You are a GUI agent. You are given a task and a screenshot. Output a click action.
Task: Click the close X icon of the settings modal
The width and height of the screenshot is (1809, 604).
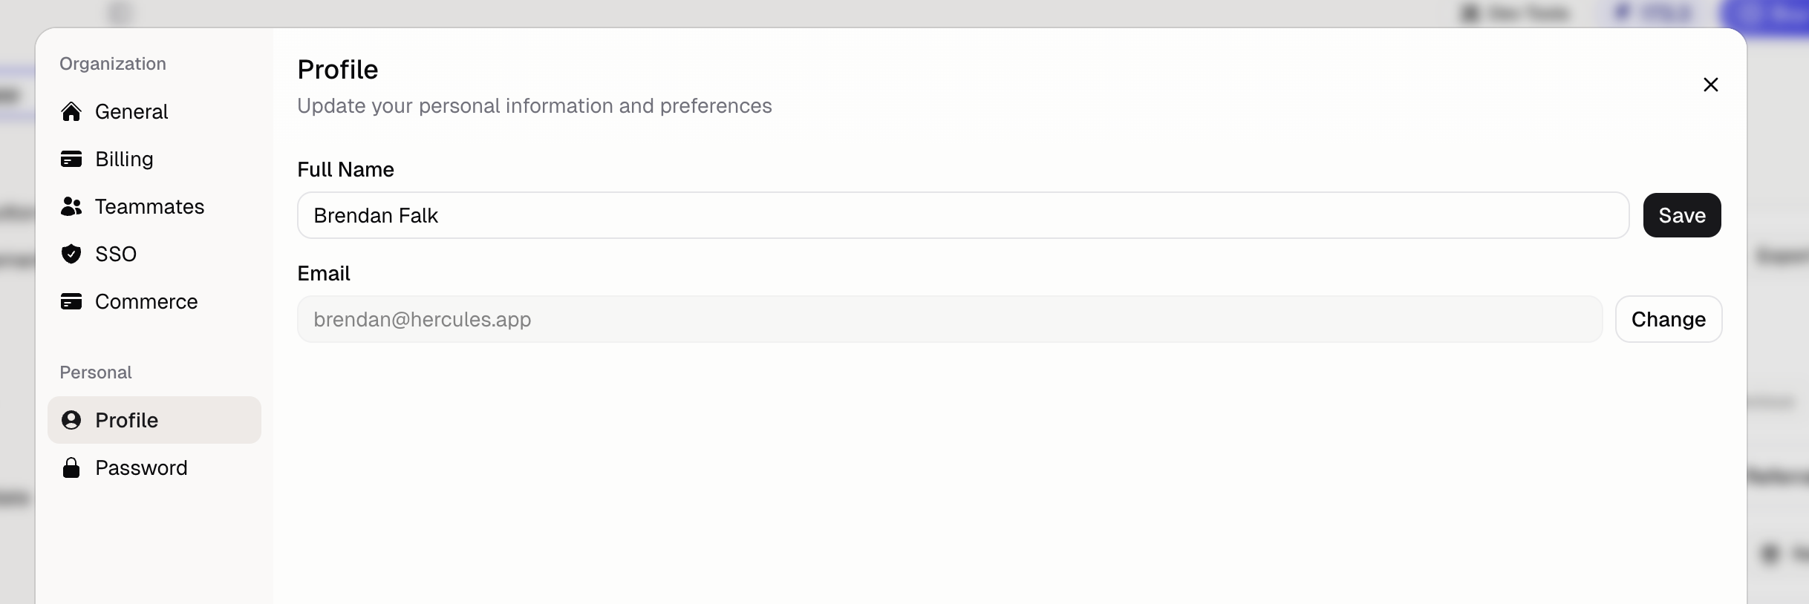point(1711,85)
